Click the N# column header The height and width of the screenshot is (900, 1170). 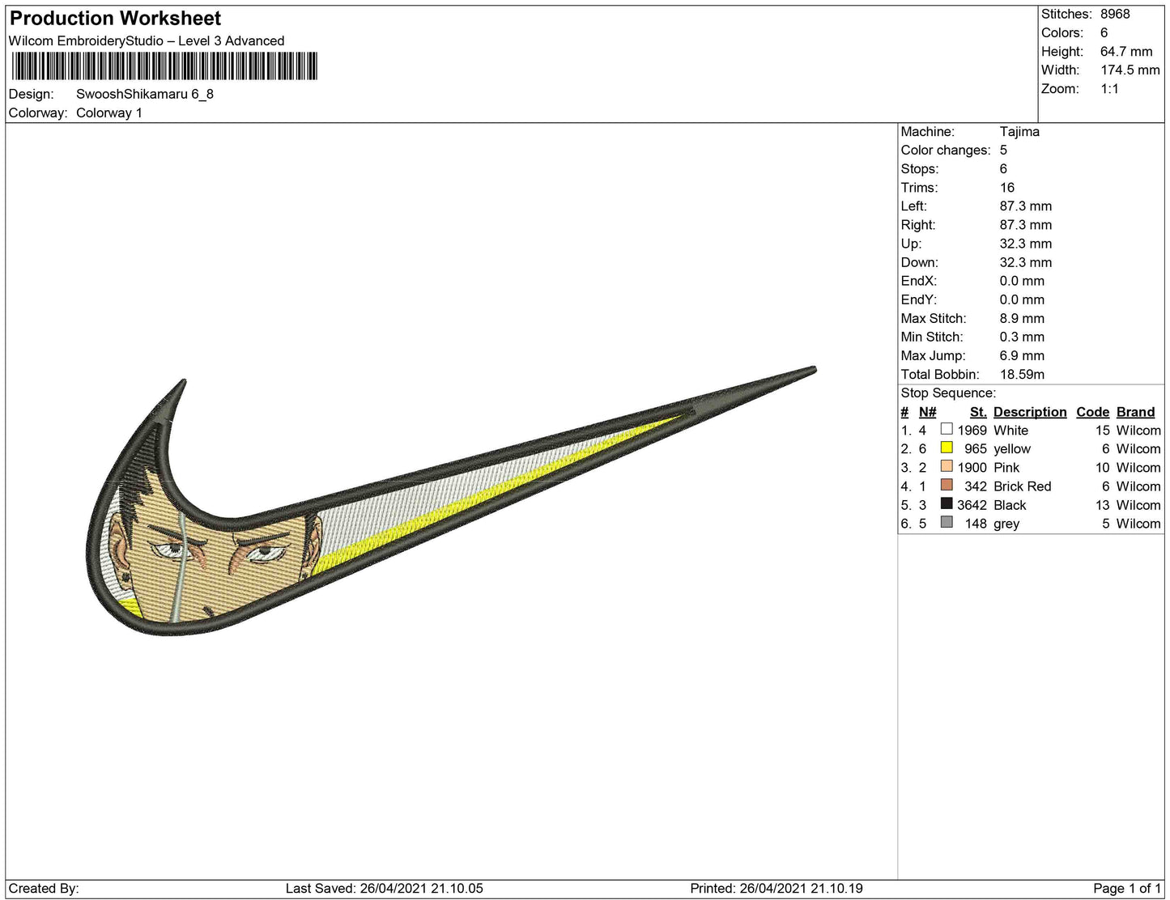tap(927, 412)
